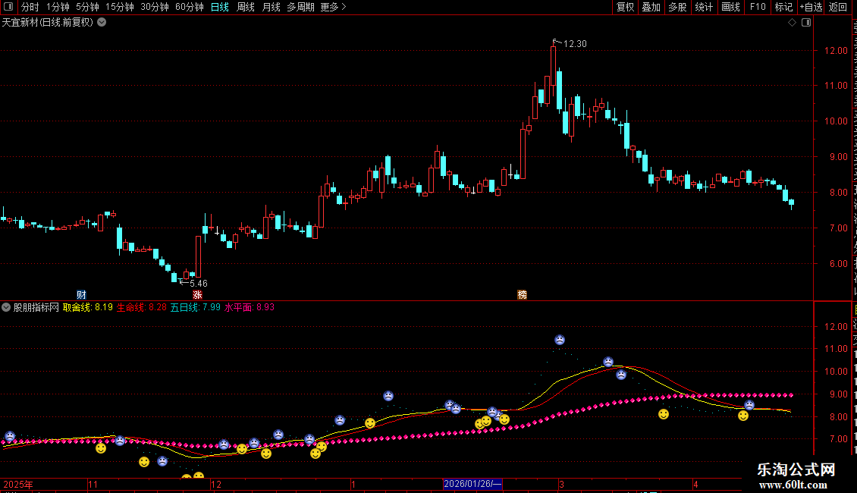Click the 标记 mark button
Screen dimensions: 857x493
[783, 7]
